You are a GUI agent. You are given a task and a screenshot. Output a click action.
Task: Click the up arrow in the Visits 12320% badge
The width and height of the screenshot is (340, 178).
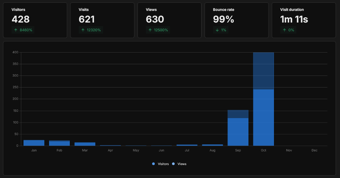coord(83,30)
